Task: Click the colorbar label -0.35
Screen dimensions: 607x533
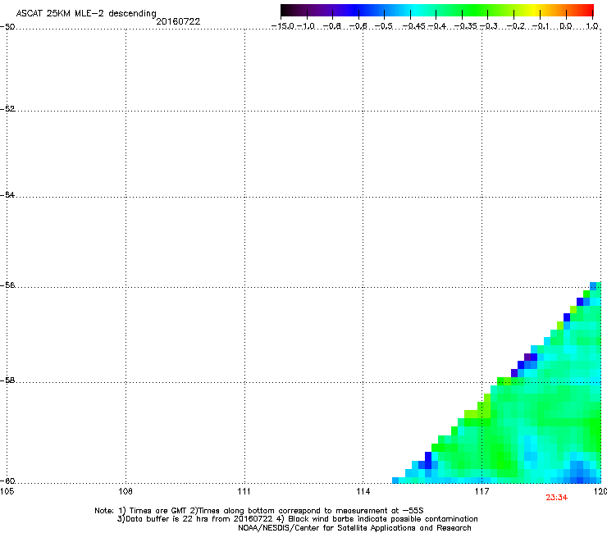Action: point(465,26)
